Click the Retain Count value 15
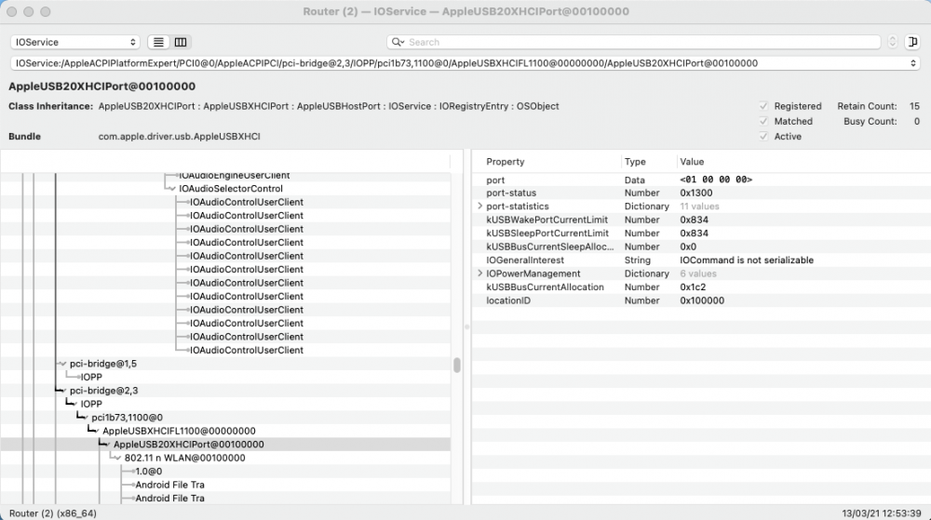 [914, 106]
